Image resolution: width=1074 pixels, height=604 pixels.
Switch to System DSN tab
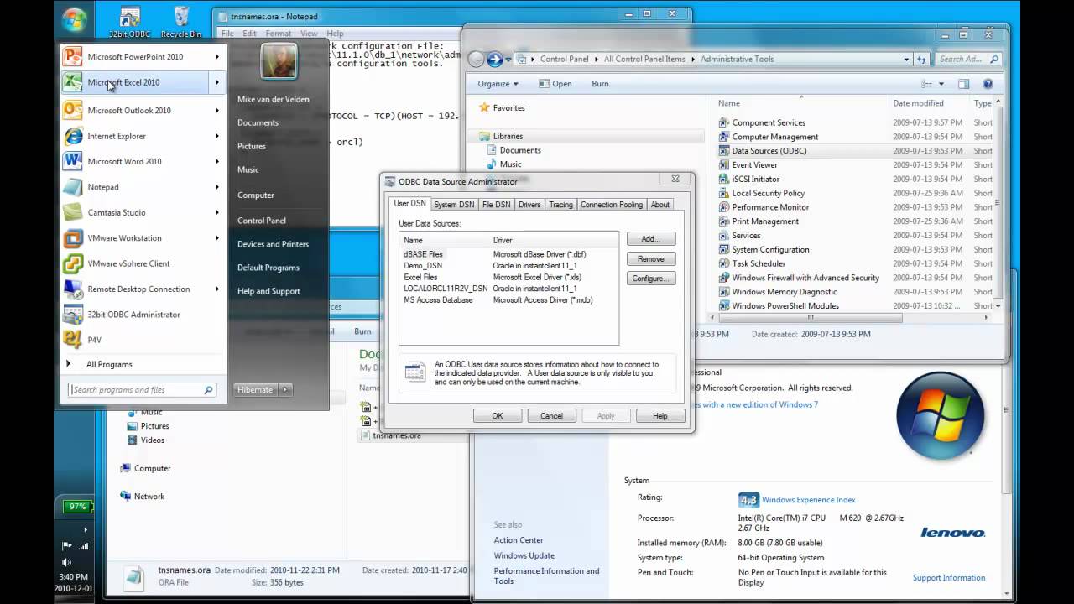pyautogui.click(x=454, y=205)
